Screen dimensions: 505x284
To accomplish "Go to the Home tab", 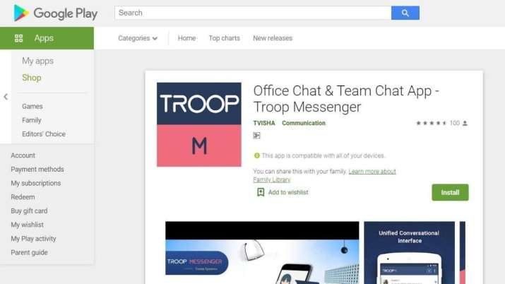I will click(x=186, y=38).
